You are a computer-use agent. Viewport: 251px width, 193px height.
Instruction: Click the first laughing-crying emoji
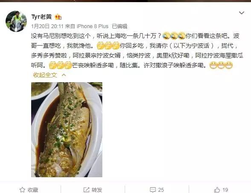[x=166, y=36]
